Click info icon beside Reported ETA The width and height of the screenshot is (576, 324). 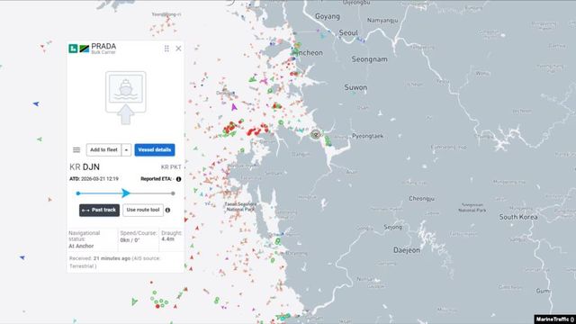pos(178,179)
